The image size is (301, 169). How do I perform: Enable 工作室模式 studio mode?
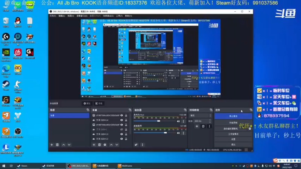tap(233, 134)
